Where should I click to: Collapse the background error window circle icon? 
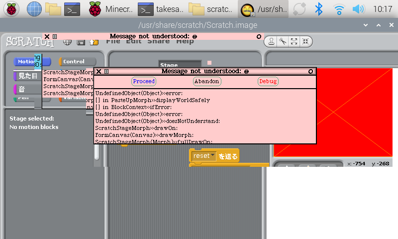pos(259,36)
